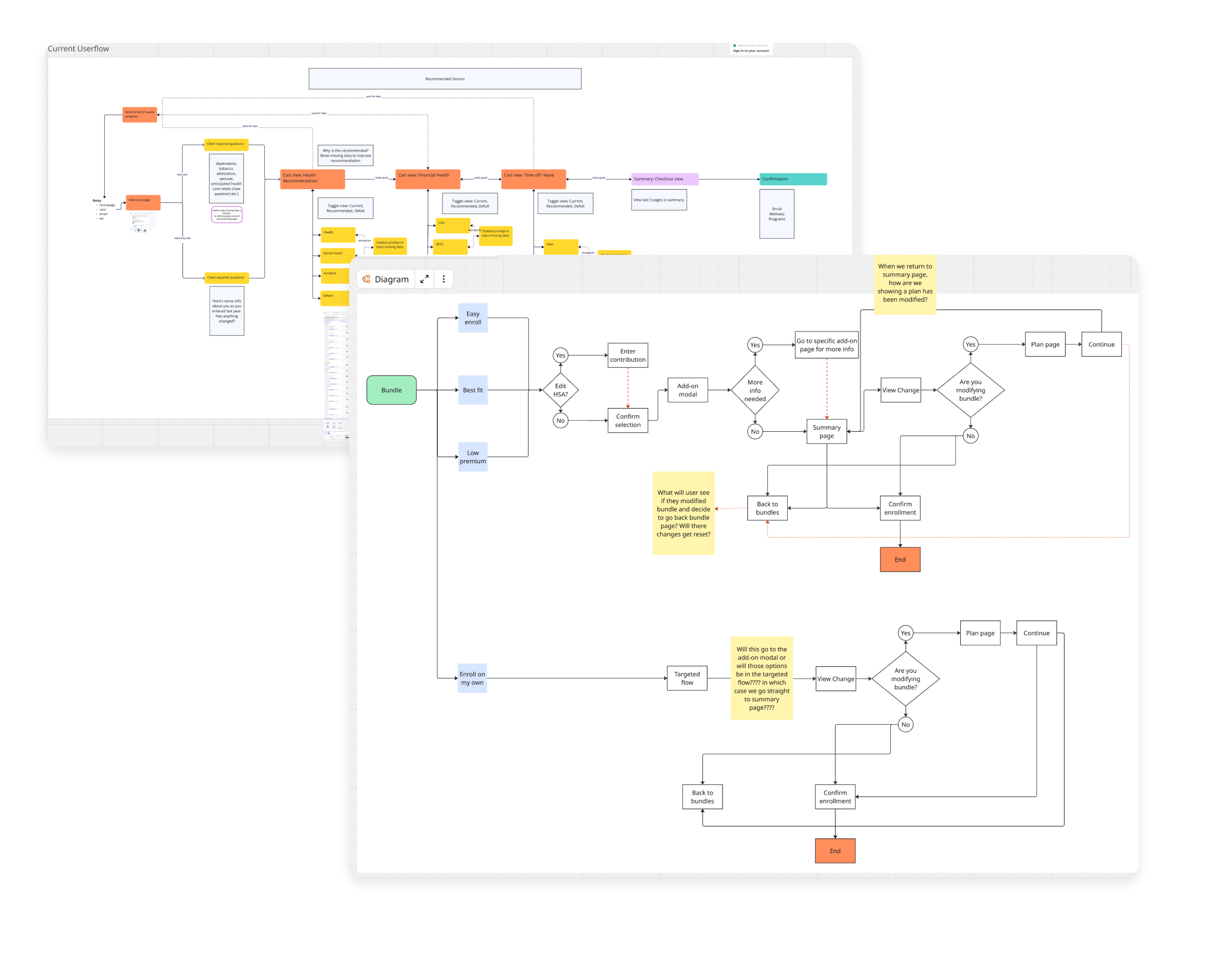Image resolution: width=1208 pixels, height=953 pixels.
Task: Select the Edit HSA? decision diamond
Action: click(560, 390)
